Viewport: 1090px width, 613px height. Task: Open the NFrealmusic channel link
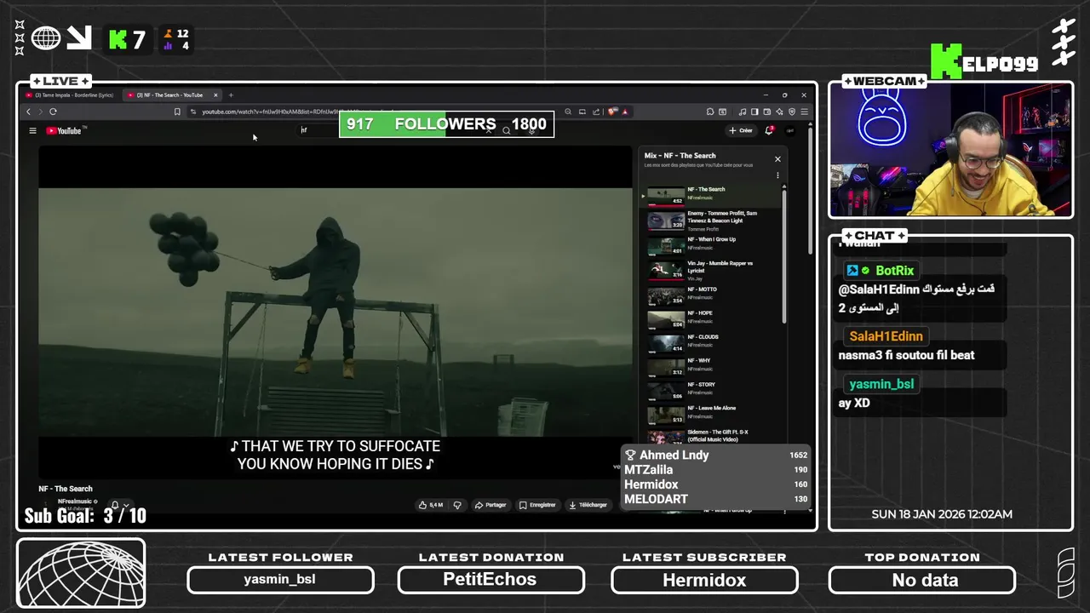click(75, 501)
